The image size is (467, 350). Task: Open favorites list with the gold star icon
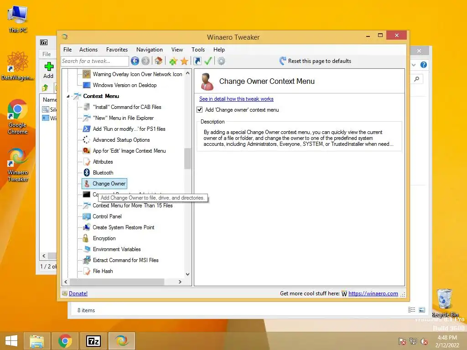(184, 62)
